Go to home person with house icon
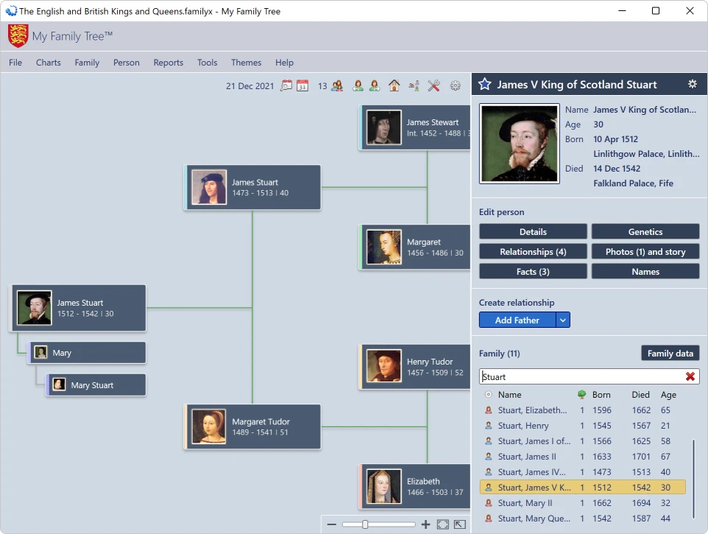 tap(394, 86)
